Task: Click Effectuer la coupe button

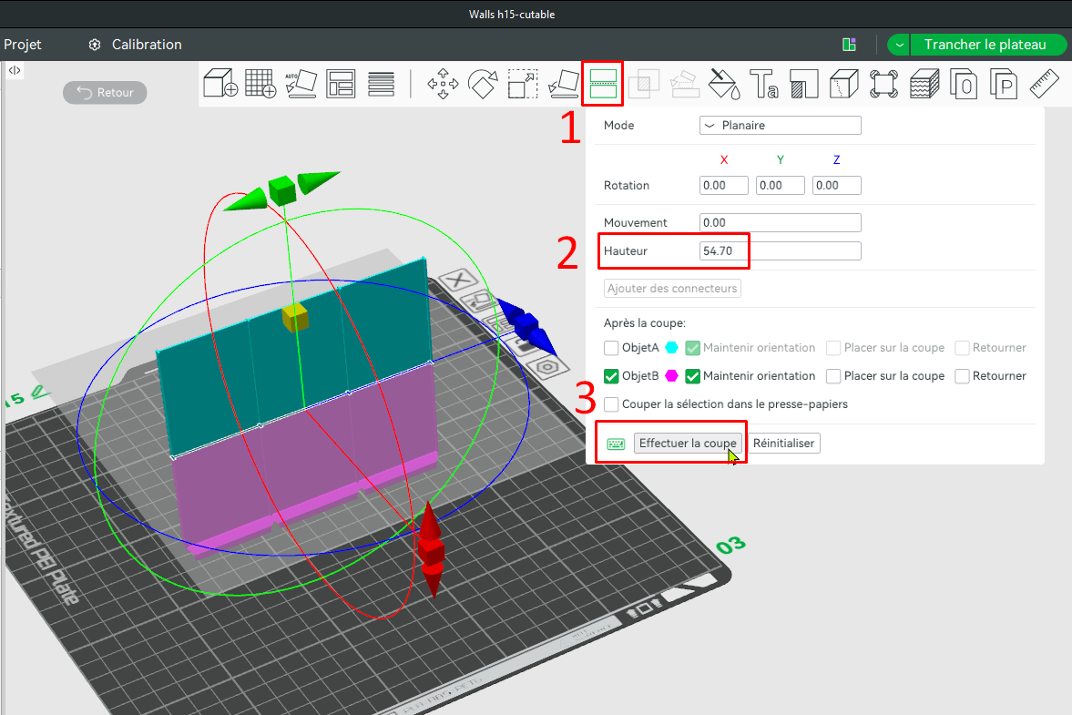Action: tap(688, 443)
